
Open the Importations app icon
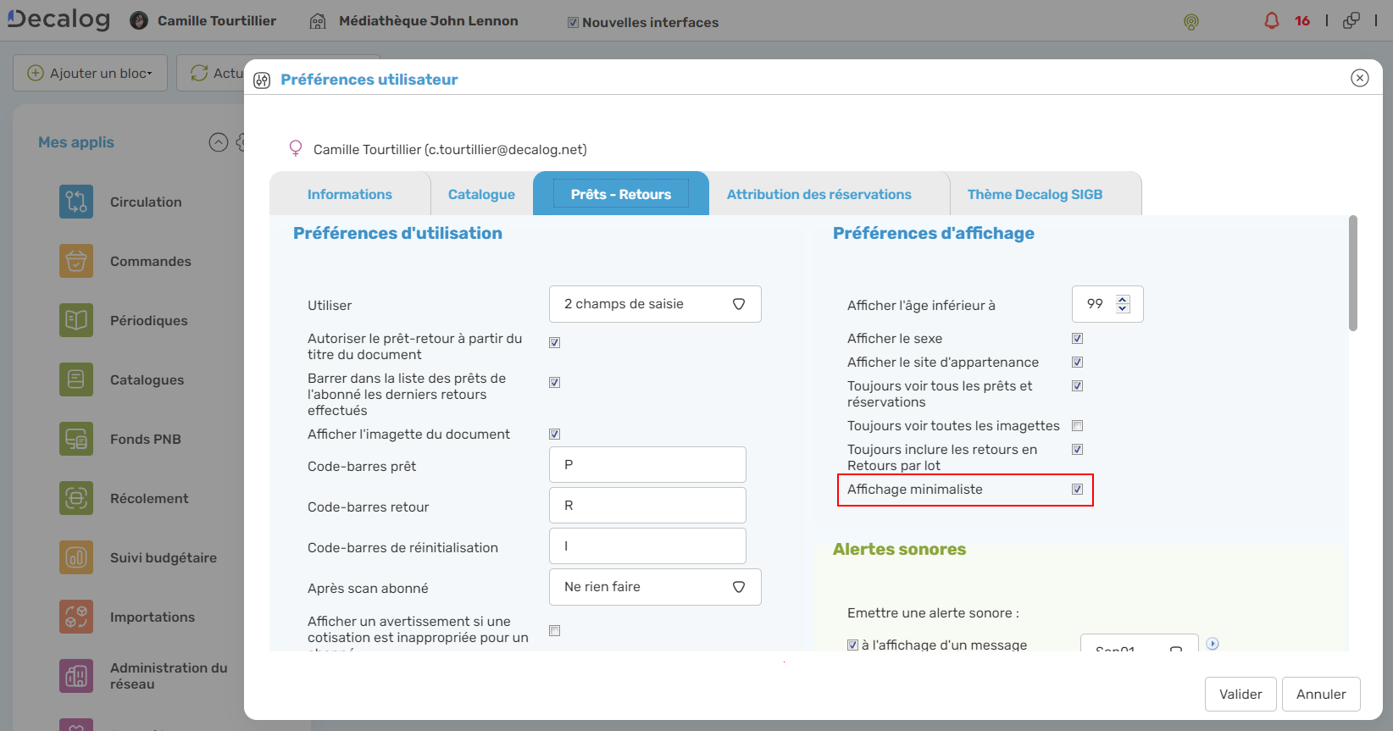tap(76, 617)
